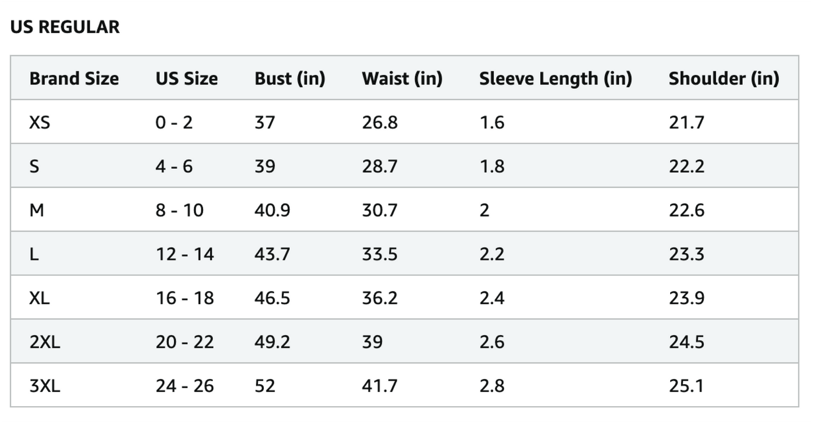Screen dimensions: 813x423
Task: Click the US REGULAR heading
Action: click(65, 27)
